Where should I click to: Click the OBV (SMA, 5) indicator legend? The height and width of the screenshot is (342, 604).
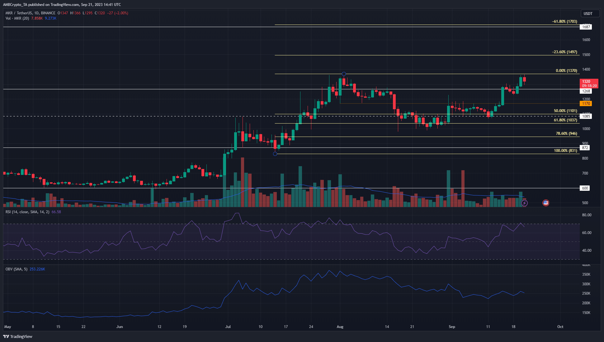pos(17,269)
